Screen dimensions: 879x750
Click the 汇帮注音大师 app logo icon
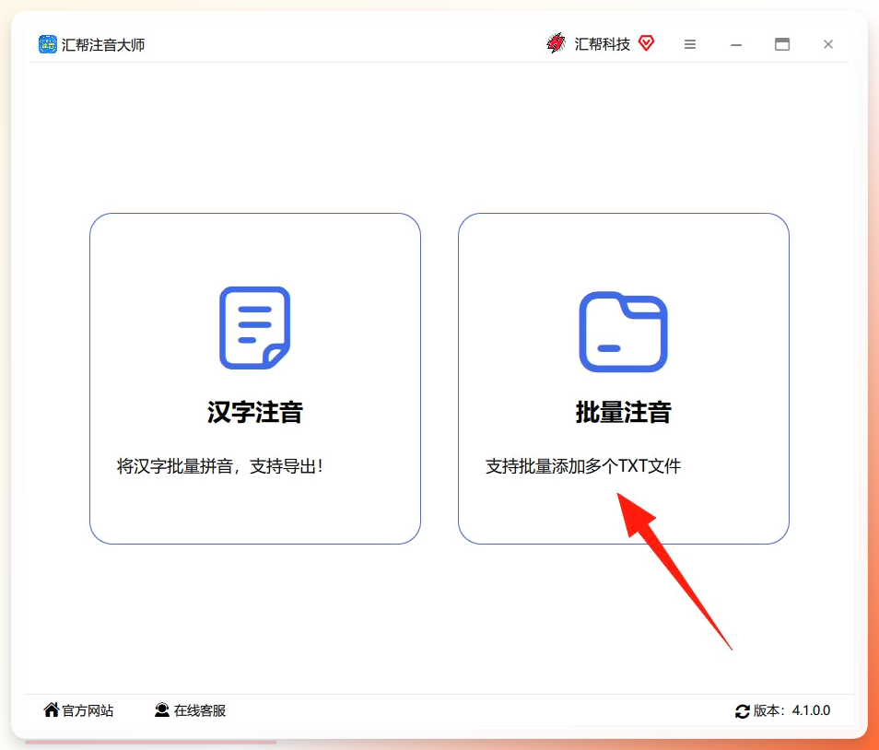click(x=48, y=44)
